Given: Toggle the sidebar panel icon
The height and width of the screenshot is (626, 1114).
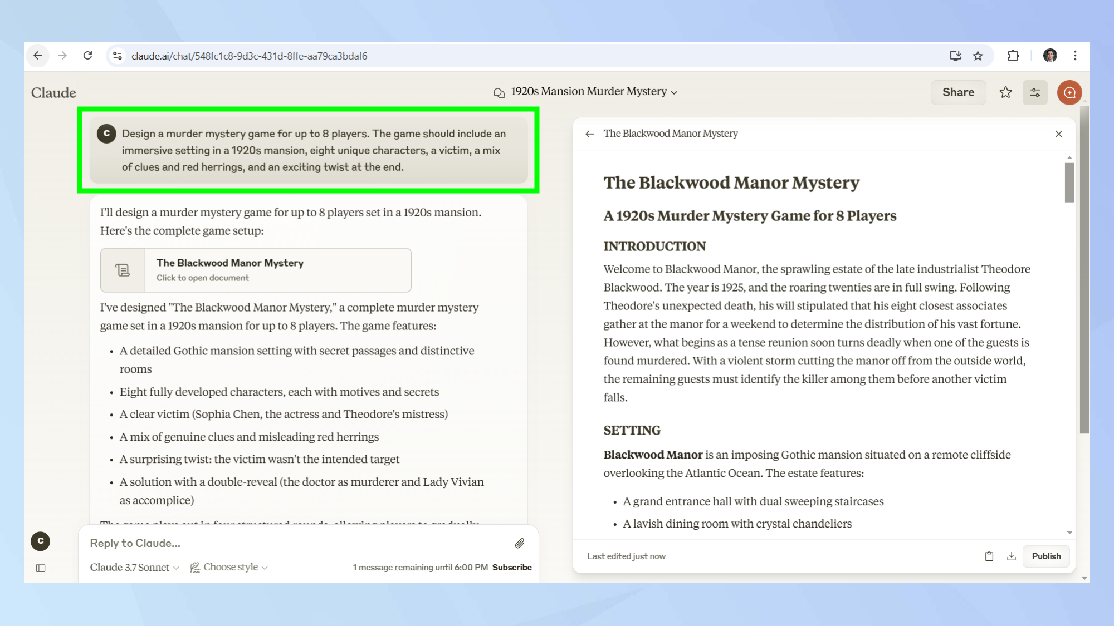Looking at the screenshot, I should [41, 568].
